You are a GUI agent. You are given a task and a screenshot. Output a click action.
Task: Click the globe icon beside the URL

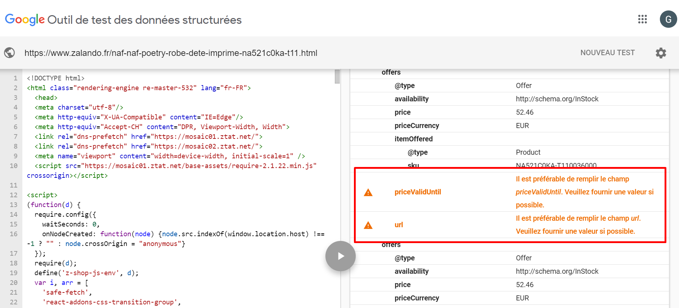coord(9,53)
